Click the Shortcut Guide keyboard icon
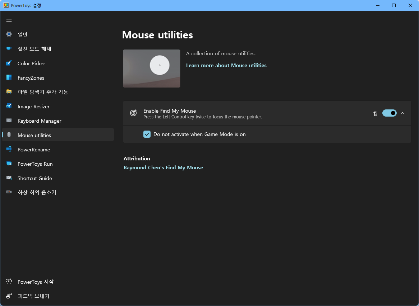The width and height of the screenshot is (419, 306). pos(9,178)
